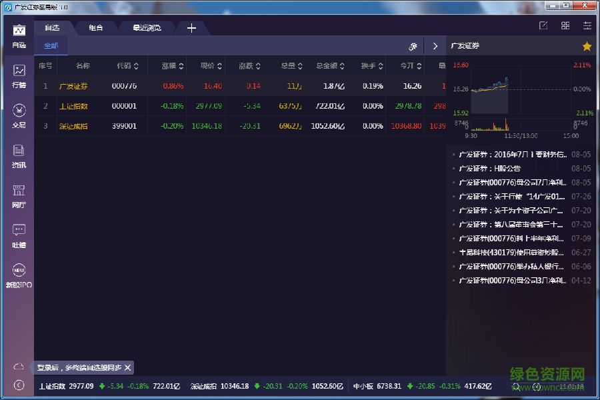This screenshot has width=600, height=400.
Task: Open the 行情 market quotes sidebar icon
Action: coord(19,75)
